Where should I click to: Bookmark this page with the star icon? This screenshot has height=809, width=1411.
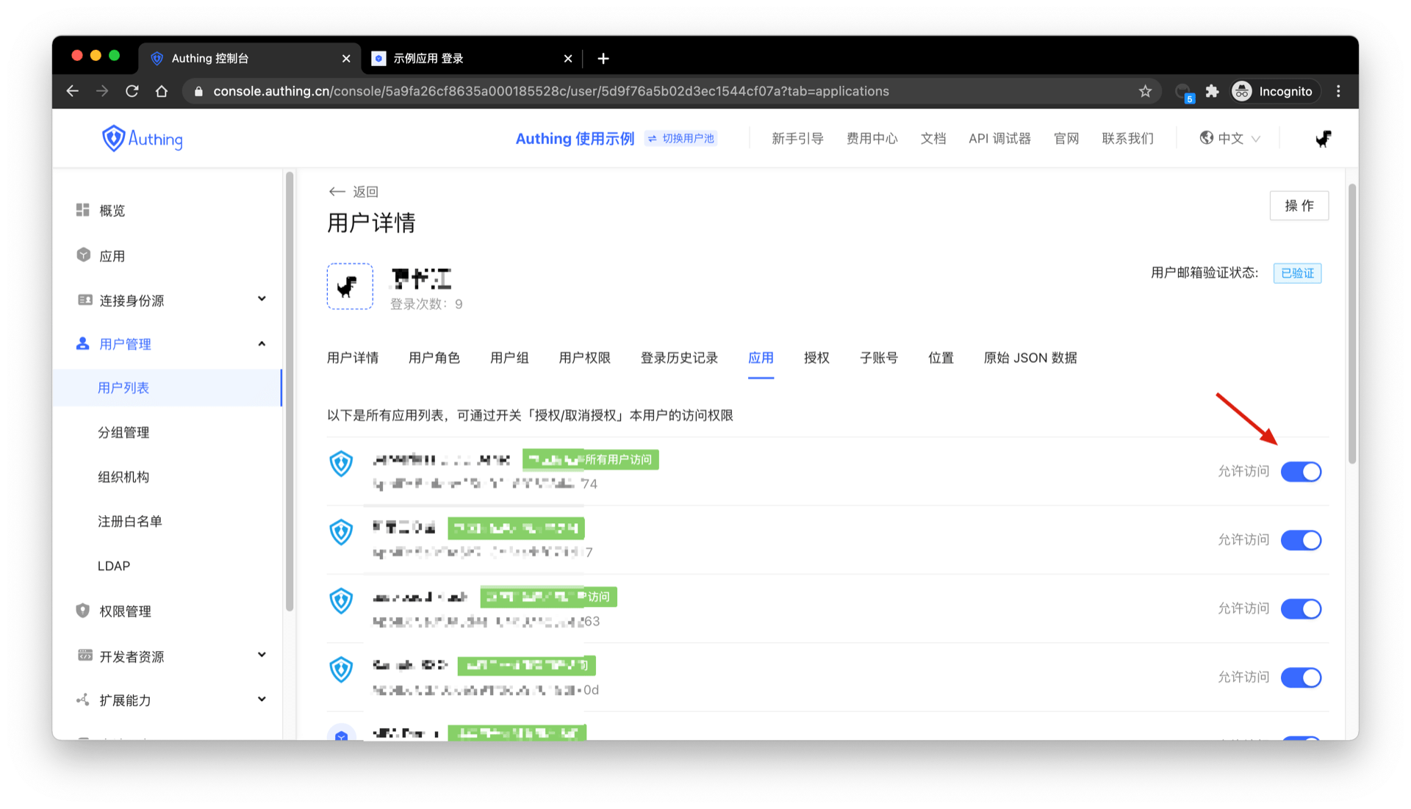coord(1145,91)
